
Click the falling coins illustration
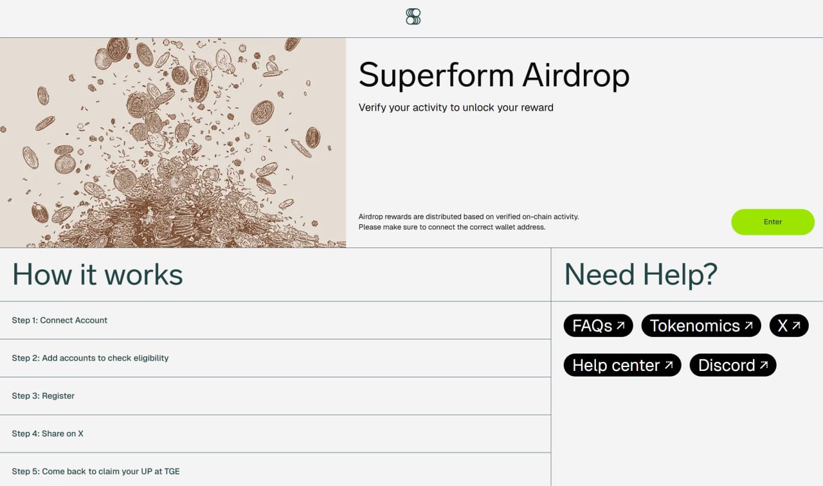pyautogui.click(x=173, y=143)
